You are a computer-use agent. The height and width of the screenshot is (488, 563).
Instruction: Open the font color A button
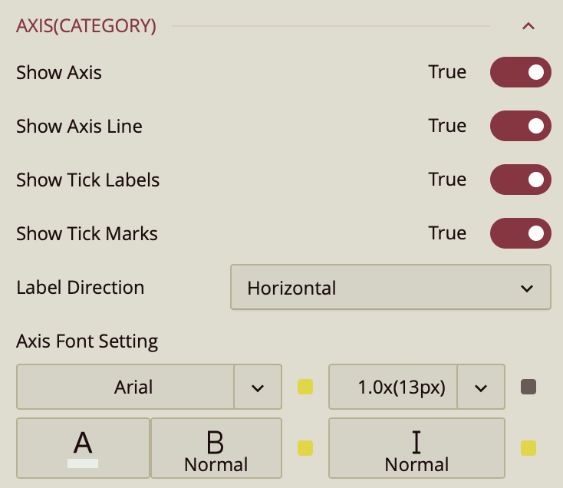click(x=83, y=448)
